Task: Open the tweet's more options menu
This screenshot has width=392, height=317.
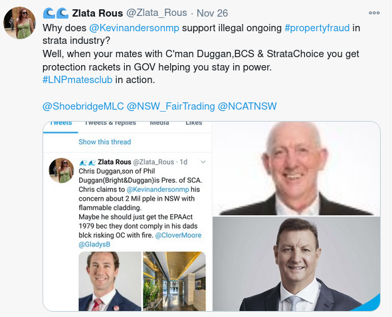Action: (x=374, y=13)
